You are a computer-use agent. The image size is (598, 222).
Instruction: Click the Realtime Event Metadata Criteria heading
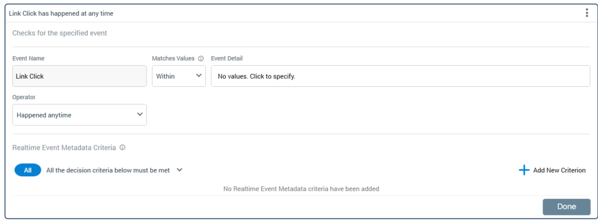[x=64, y=147]
